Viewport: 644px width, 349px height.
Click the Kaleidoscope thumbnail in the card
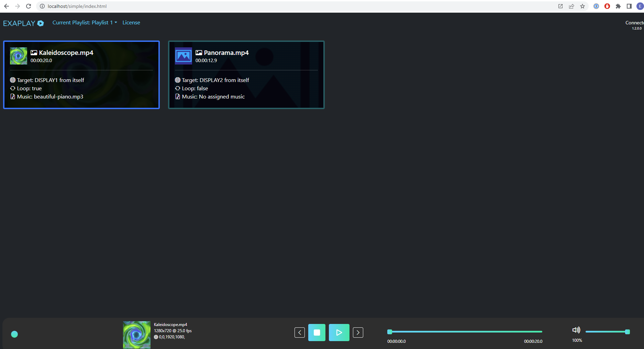click(x=19, y=56)
